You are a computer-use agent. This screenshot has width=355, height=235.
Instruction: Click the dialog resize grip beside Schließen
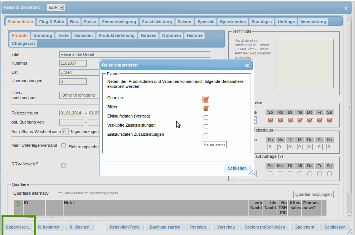251,173
